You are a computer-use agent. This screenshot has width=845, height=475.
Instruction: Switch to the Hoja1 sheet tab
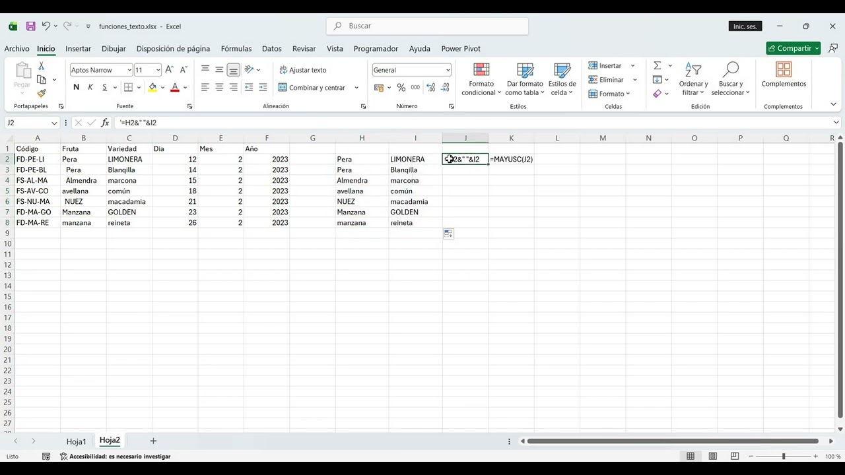[x=76, y=441]
